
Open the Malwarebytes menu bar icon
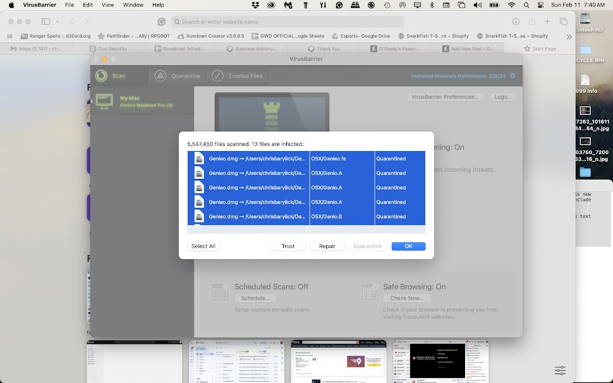(x=288, y=5)
